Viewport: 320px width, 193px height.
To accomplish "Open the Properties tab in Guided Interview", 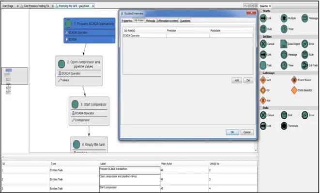I will tap(127, 21).
